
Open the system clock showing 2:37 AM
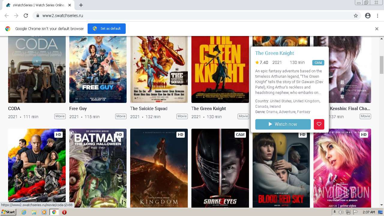[x=368, y=212]
